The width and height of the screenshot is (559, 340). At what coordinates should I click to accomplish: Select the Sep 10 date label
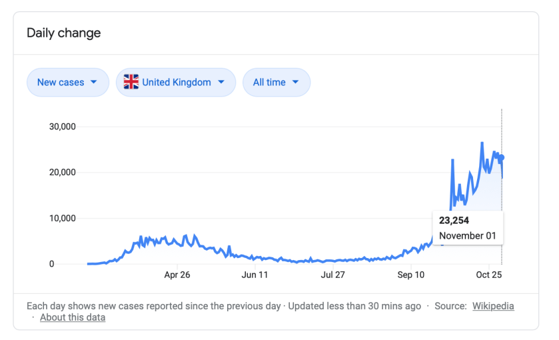point(410,275)
